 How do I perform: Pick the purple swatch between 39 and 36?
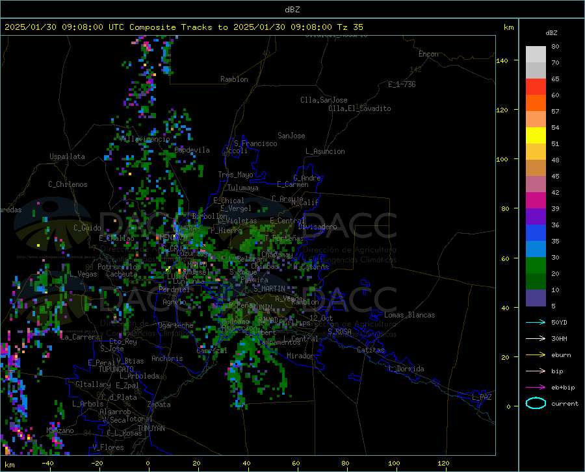[x=536, y=217]
